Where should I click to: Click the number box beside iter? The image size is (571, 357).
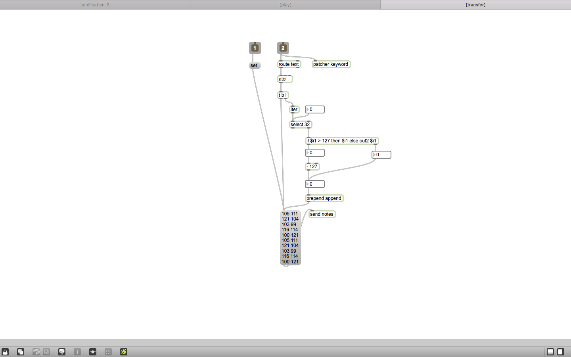[x=315, y=109]
